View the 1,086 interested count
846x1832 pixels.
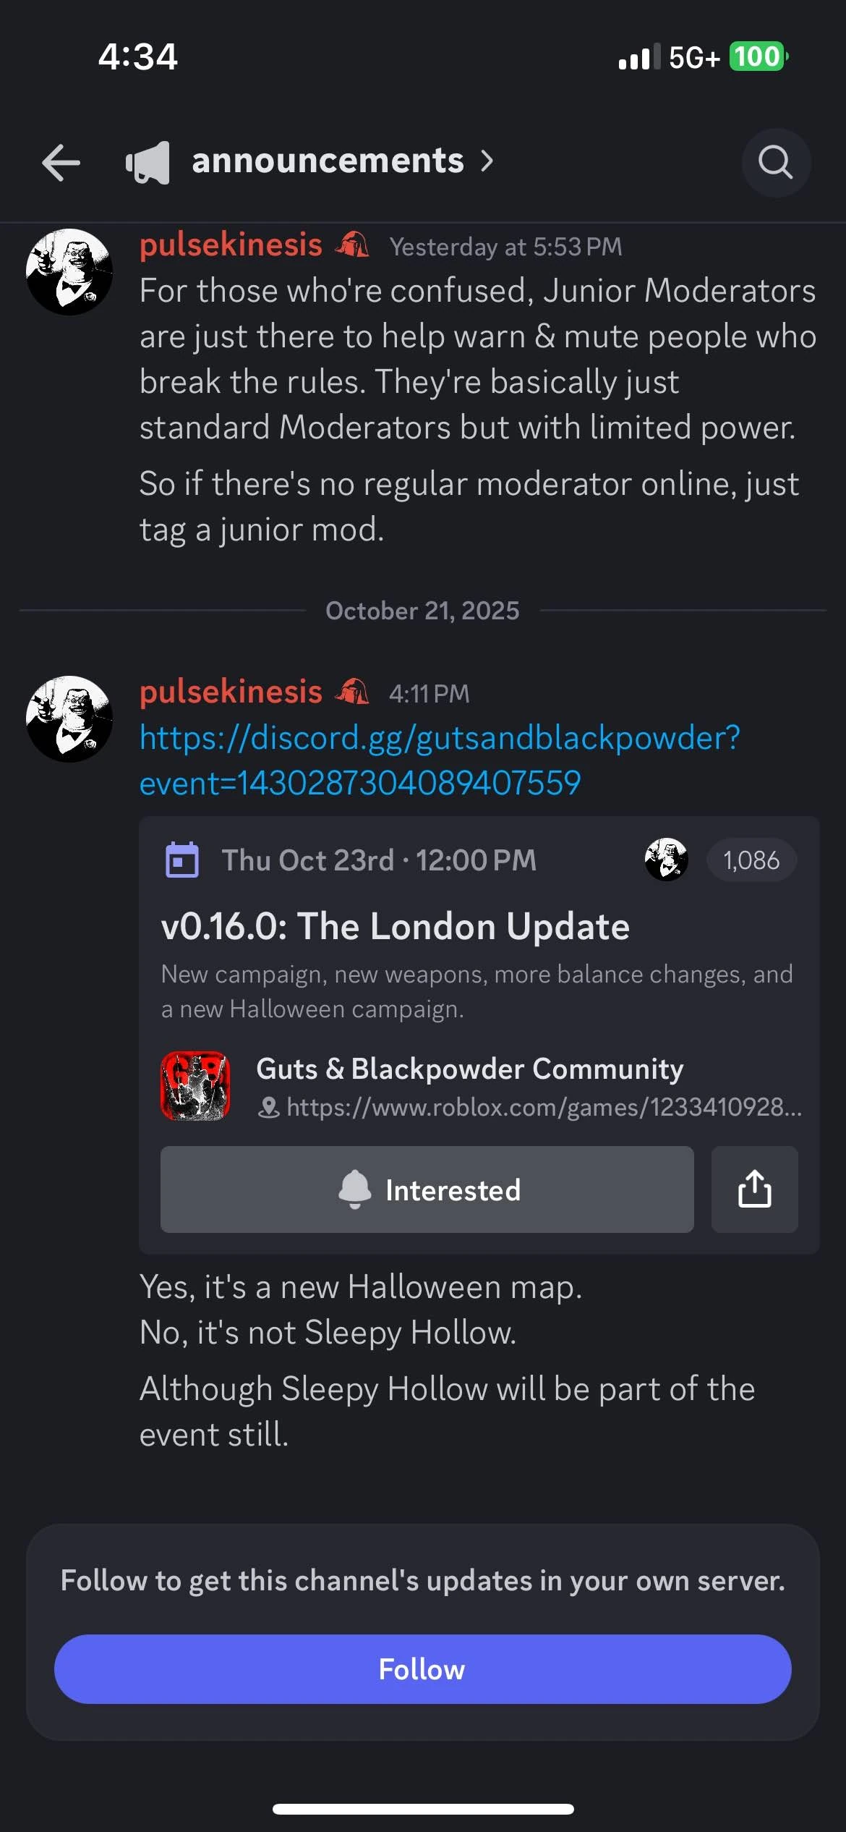tap(751, 860)
